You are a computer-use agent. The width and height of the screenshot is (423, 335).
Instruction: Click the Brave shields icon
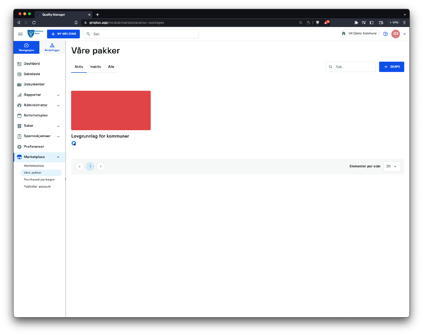(x=318, y=22)
